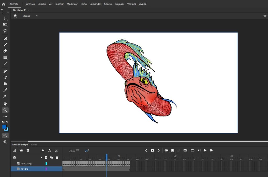
Task: Activate the Eraser tool
Action: (5, 51)
